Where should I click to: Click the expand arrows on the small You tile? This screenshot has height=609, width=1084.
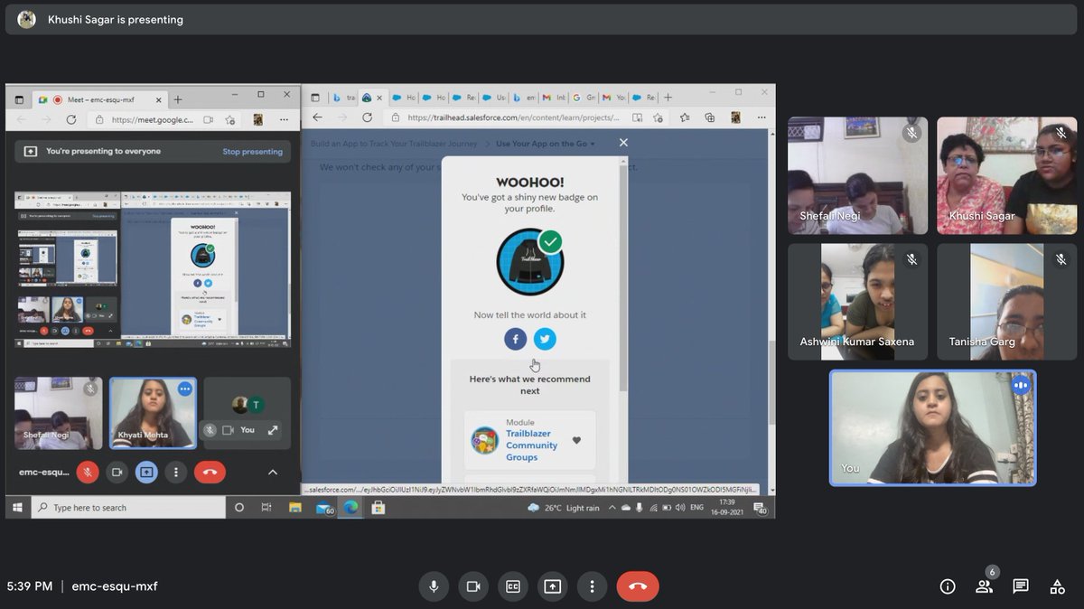click(x=273, y=430)
